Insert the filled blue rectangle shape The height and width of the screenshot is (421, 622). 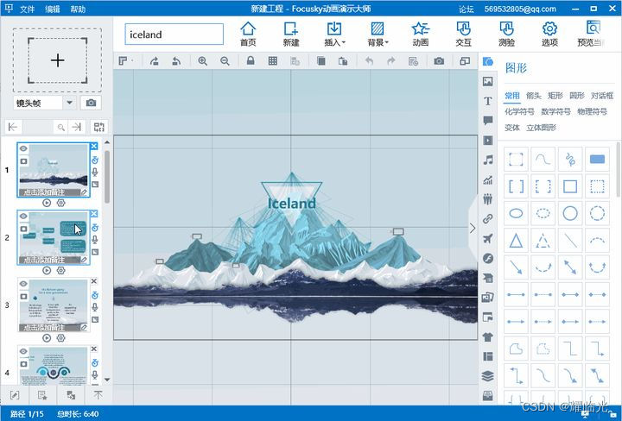[x=597, y=160]
